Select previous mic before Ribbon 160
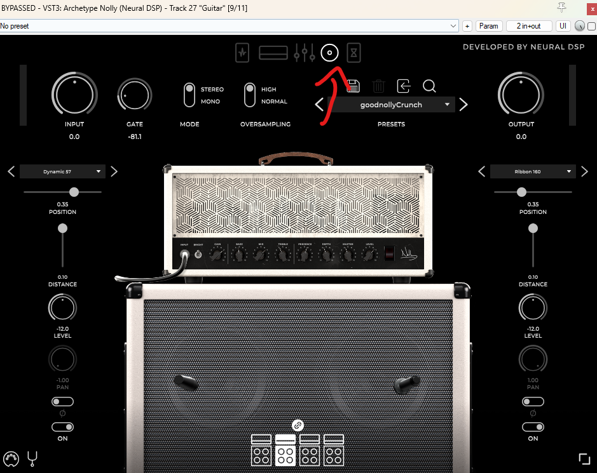The image size is (597, 473). click(x=482, y=171)
